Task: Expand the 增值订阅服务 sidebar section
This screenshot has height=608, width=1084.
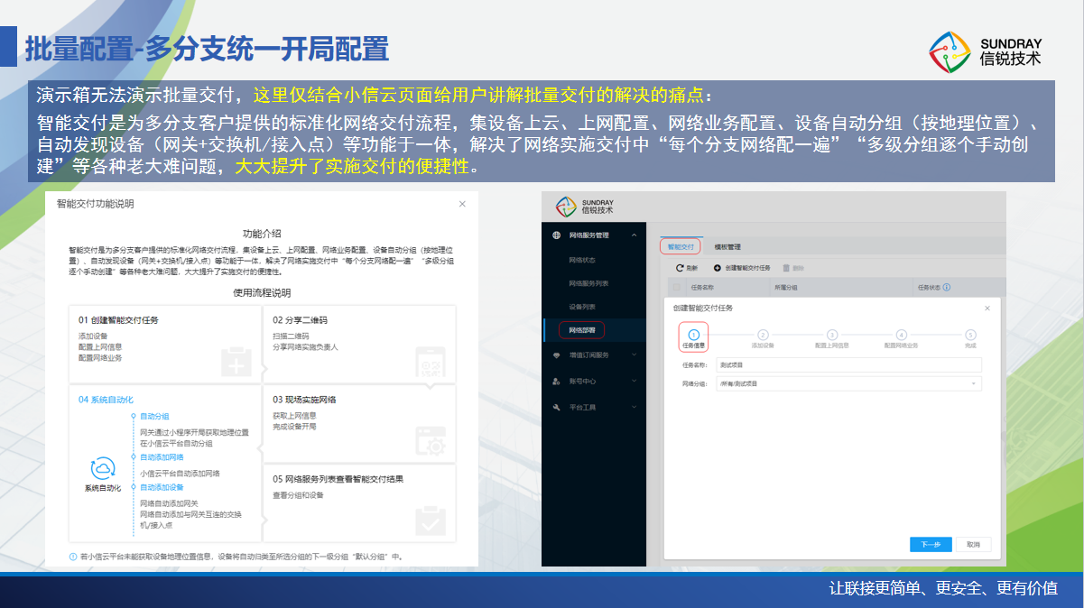Action: tap(635, 355)
